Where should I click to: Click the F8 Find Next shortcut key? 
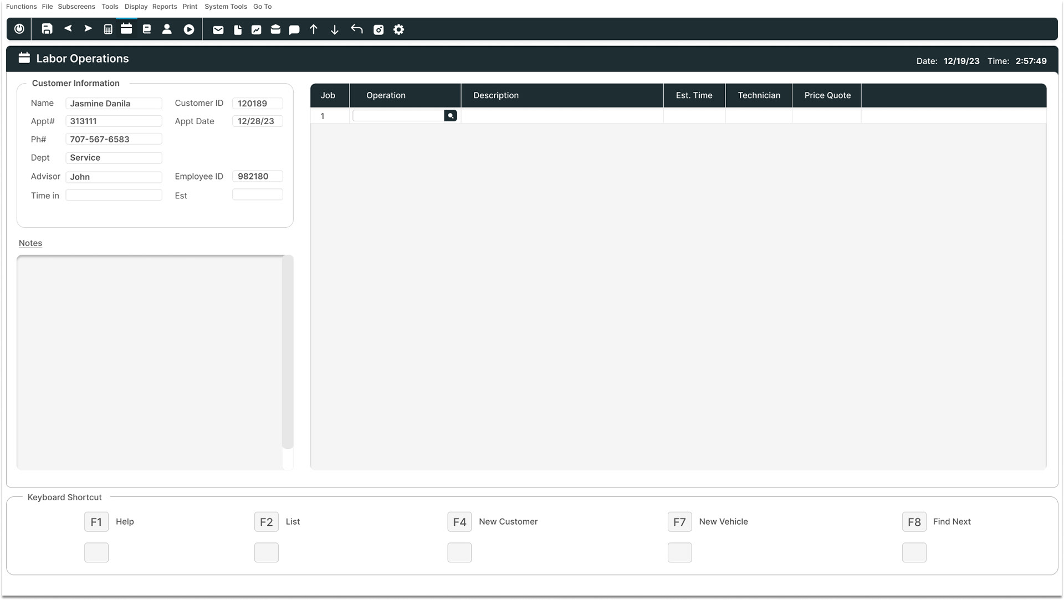pos(914,522)
